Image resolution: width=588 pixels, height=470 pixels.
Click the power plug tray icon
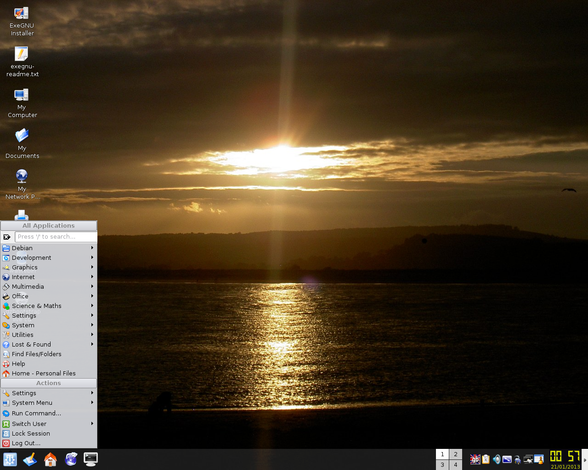(518, 459)
